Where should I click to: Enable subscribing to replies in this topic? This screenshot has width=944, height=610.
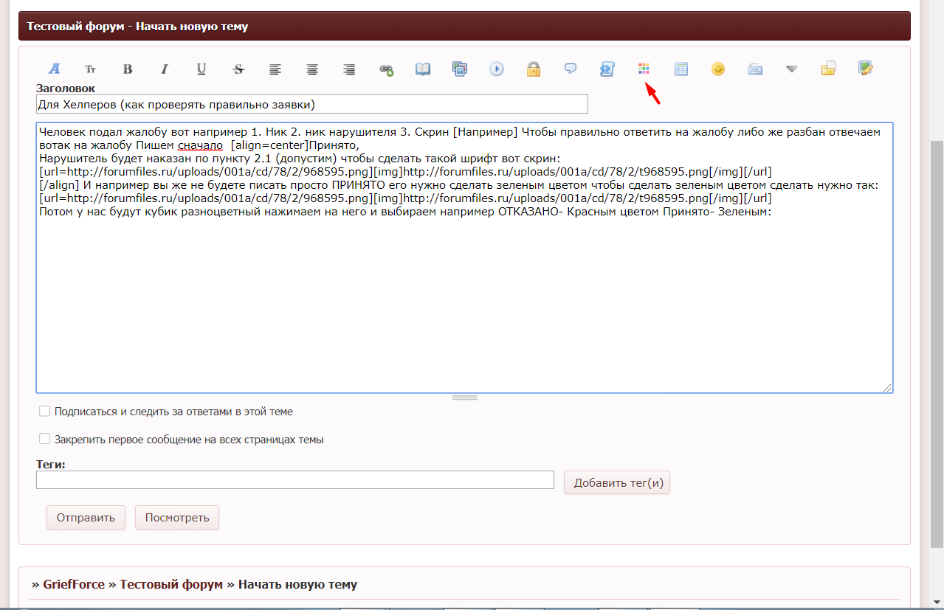(x=45, y=411)
